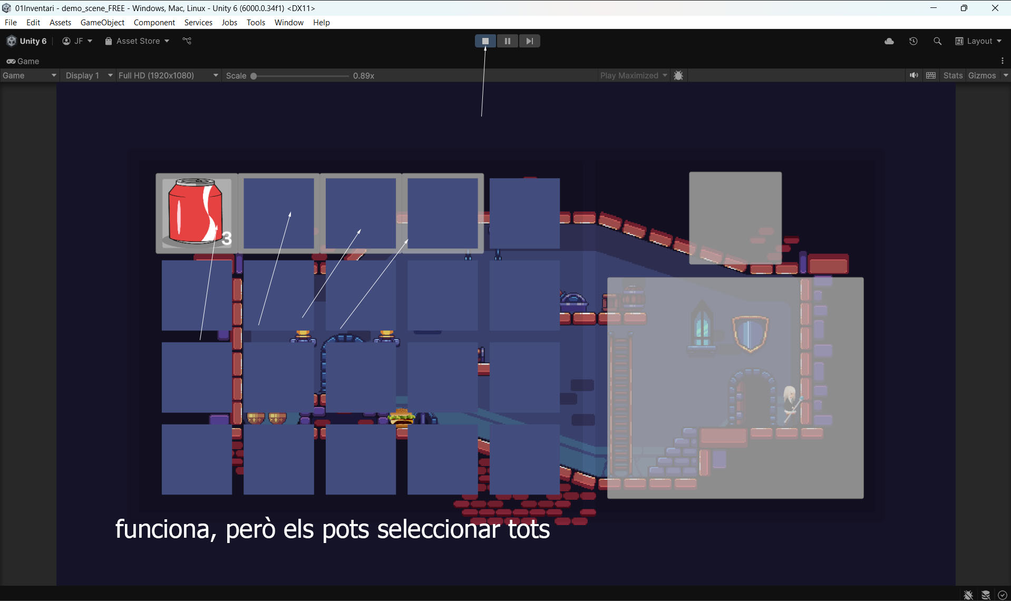Click the Step frame button
Viewport: 1011px width, 601px height.
tap(529, 41)
